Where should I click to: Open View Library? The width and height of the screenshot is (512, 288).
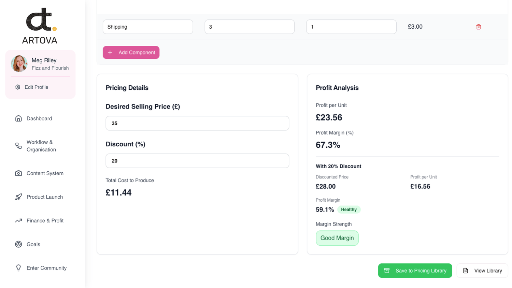(x=482, y=271)
